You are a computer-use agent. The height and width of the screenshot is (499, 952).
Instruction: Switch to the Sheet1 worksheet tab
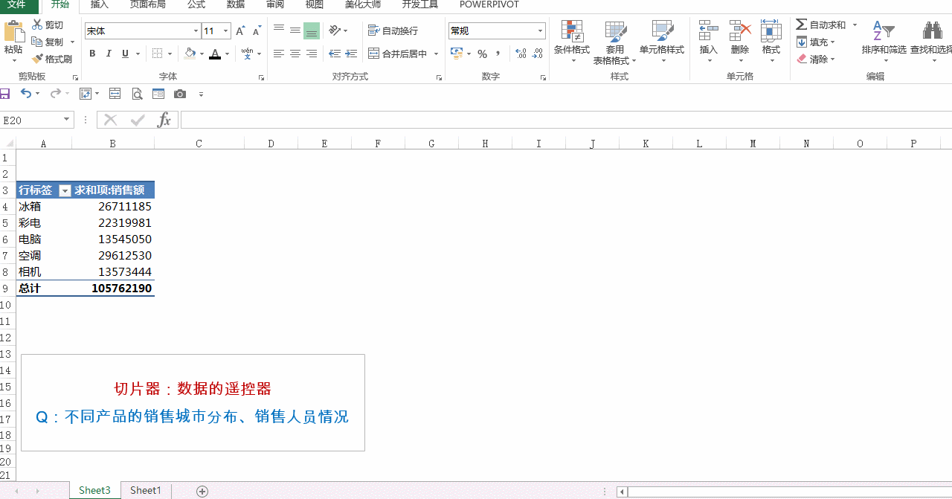[x=145, y=490]
